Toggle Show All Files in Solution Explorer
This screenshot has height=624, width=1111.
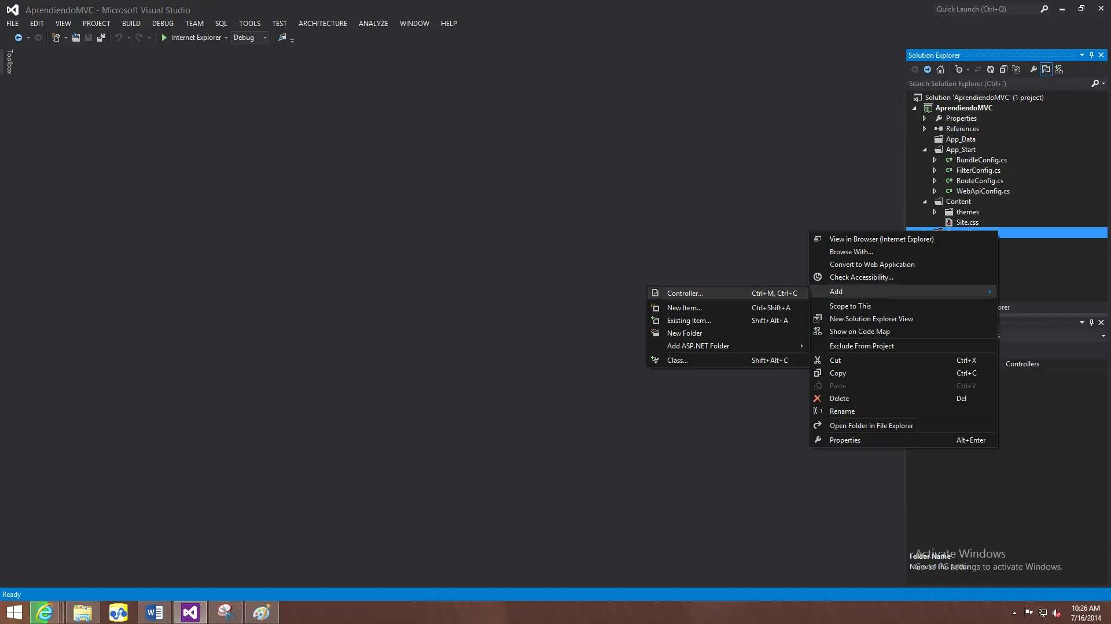[x=1017, y=69]
